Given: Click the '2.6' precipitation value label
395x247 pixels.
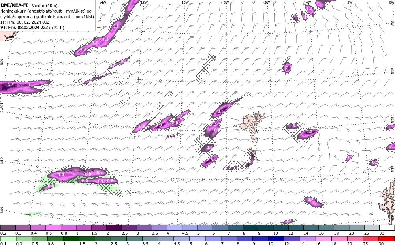Looking at the screenshot, I should tap(210, 160).
